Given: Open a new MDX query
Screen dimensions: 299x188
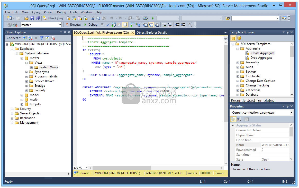Looking at the screenshot, I should [x=74, y=18].
